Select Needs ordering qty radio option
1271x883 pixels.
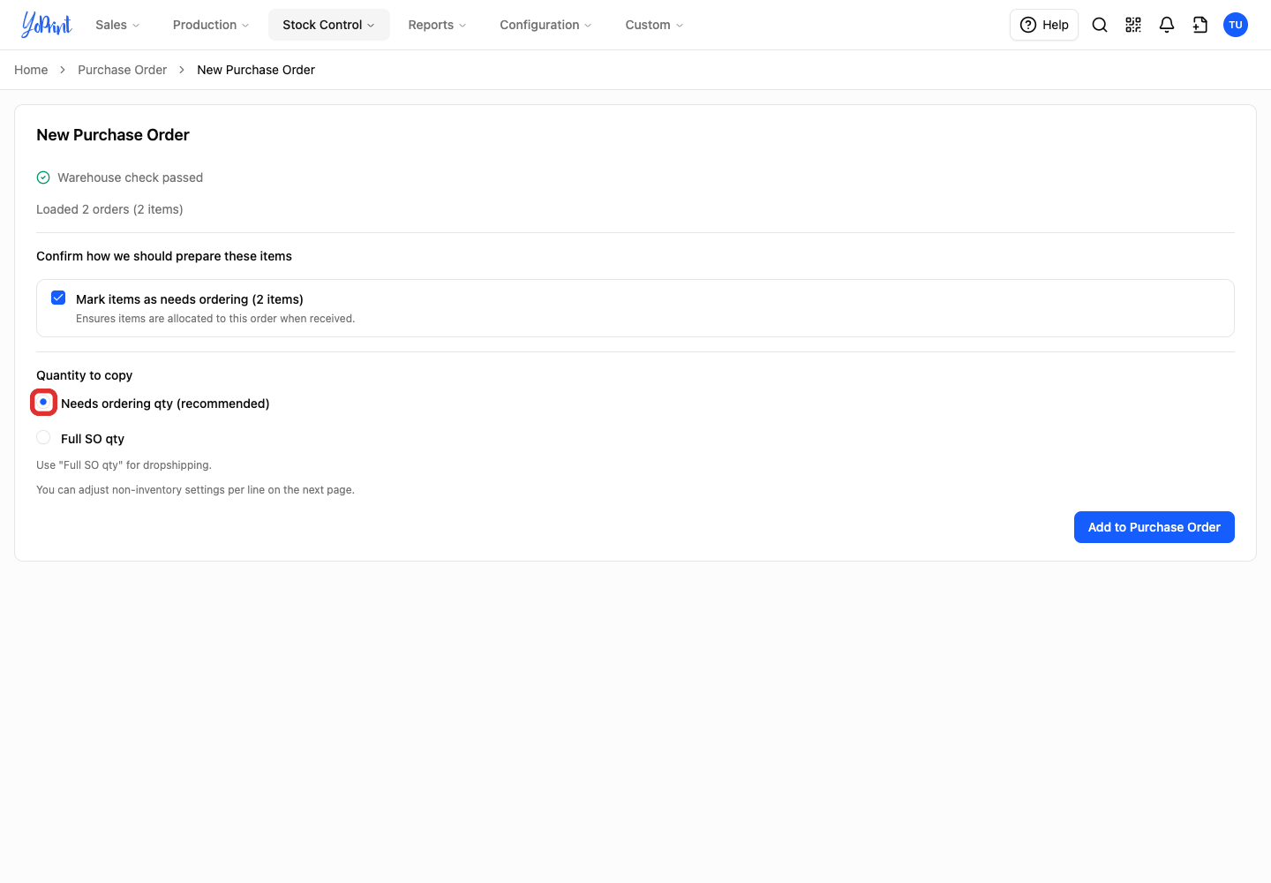43,403
